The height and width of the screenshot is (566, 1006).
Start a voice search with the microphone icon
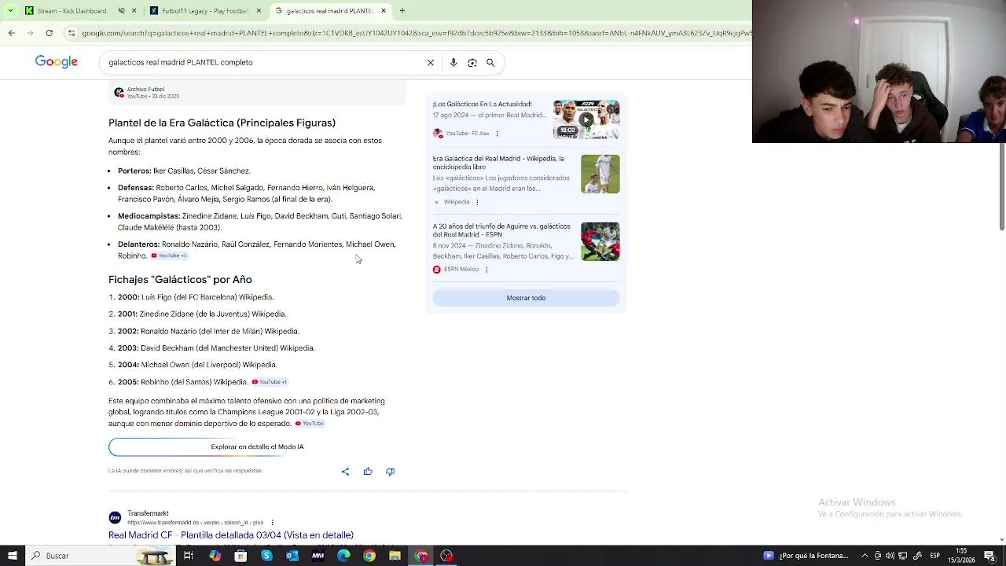click(453, 63)
